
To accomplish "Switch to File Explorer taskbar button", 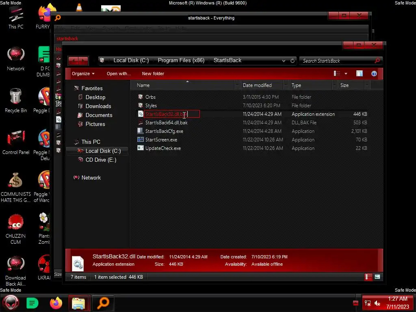I will (79, 303).
